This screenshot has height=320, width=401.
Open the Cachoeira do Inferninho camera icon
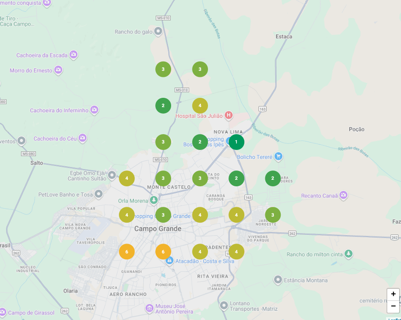click(94, 110)
